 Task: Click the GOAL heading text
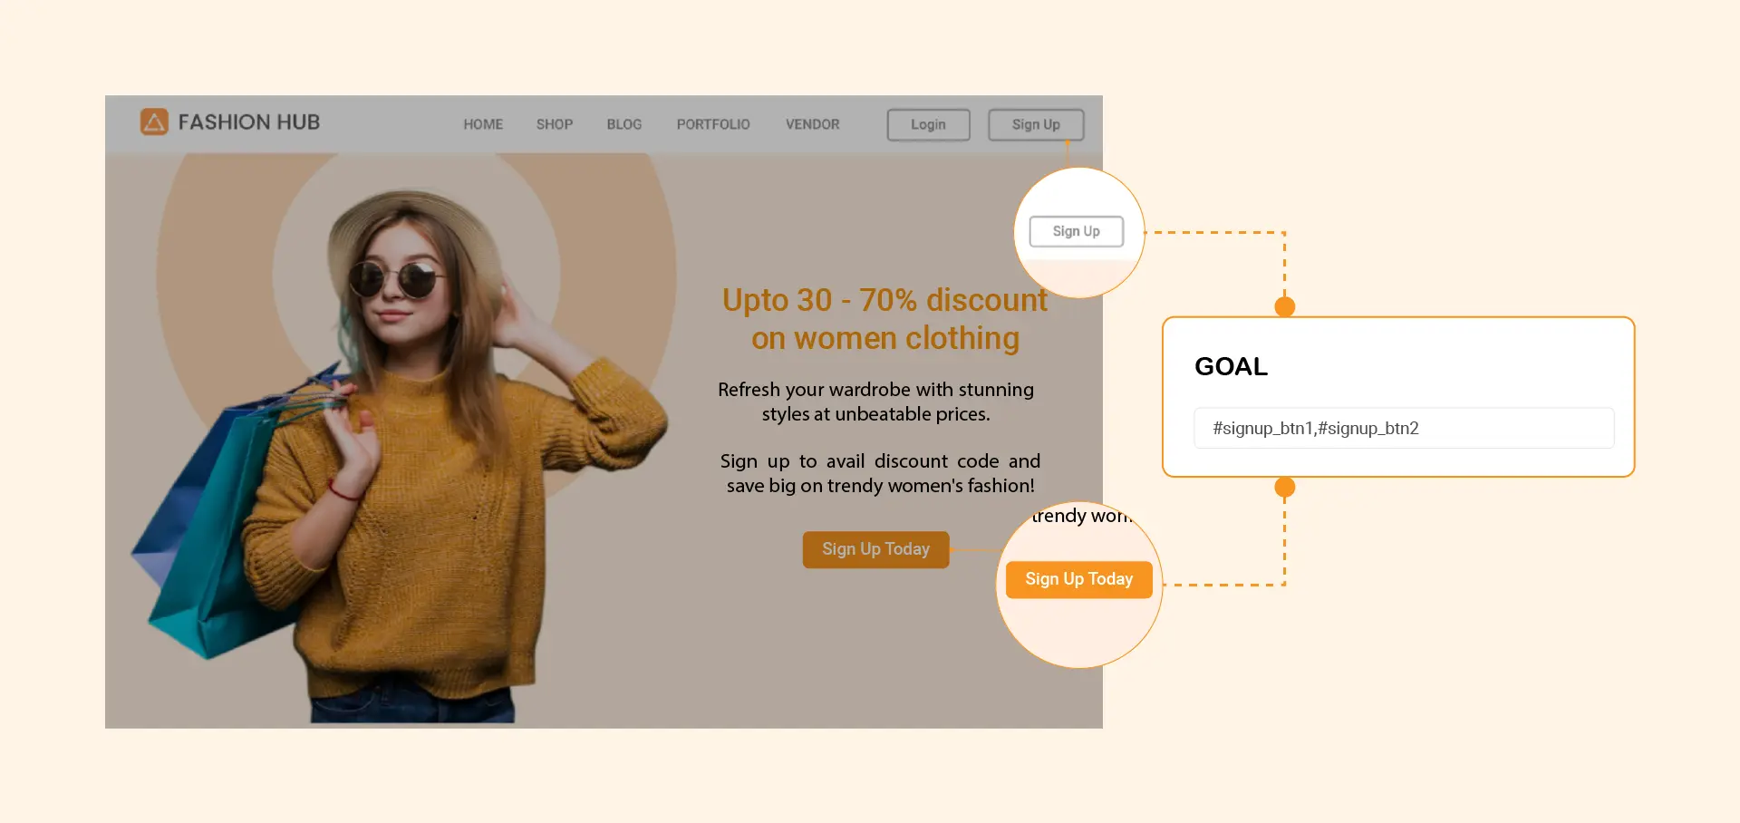(x=1231, y=366)
